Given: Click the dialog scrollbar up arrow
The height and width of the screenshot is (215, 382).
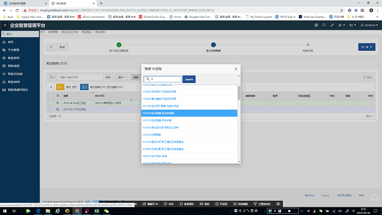Looking at the screenshot, I should coord(239,76).
